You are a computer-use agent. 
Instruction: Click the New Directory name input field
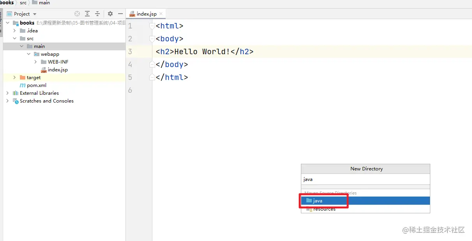pos(366,179)
